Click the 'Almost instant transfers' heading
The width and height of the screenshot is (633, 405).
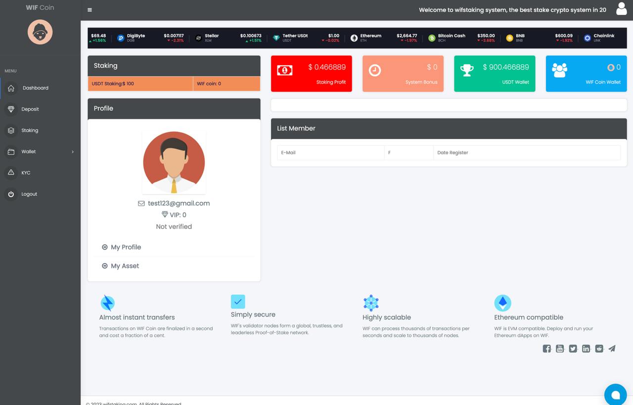point(137,317)
